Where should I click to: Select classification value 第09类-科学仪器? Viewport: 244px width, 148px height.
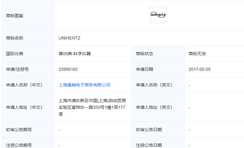75,54
